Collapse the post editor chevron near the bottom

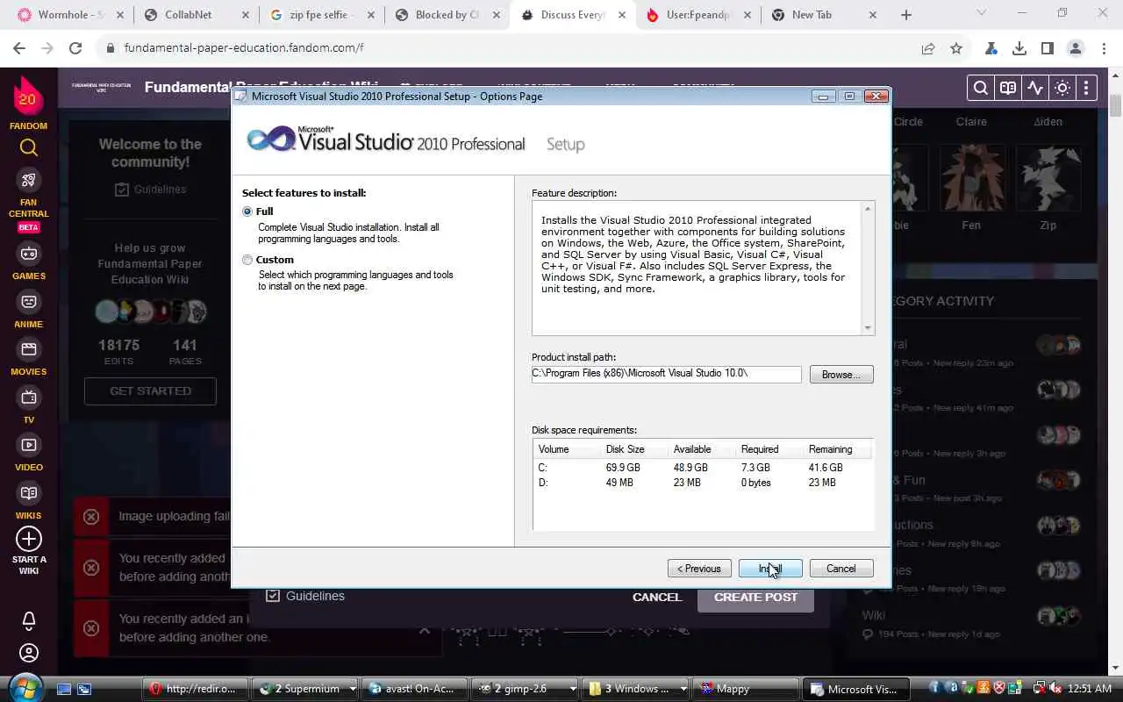click(425, 630)
